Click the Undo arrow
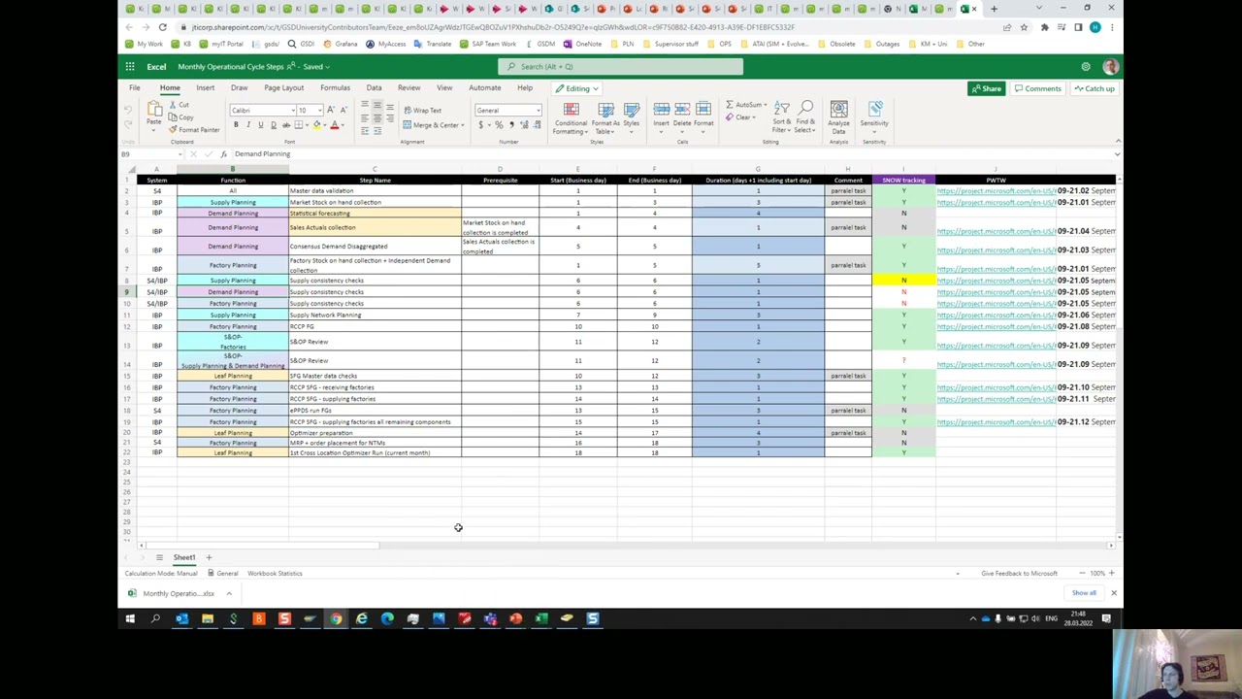 (128, 110)
